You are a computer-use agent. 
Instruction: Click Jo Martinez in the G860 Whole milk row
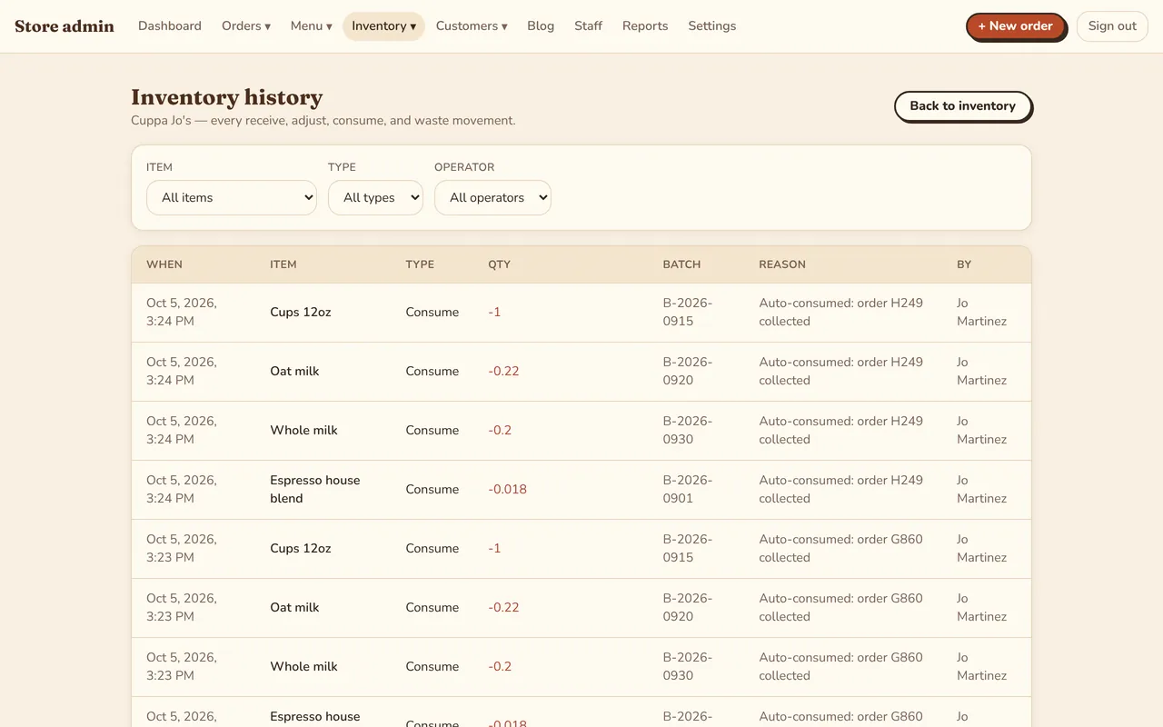(981, 667)
